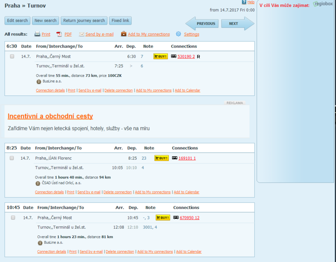Click the briefcase My connections icon
Screen dimensions: 336x262
click(x=123, y=34)
